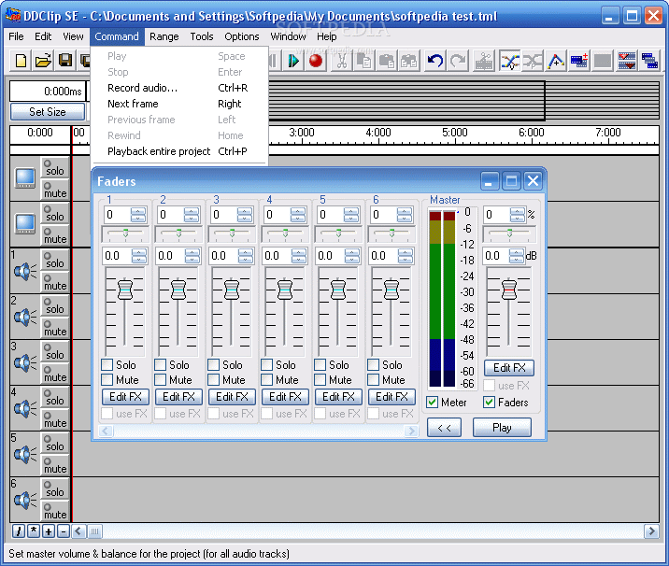
Task: Adjust channel 6 volume 0.0 spinner
Action: tap(405, 256)
